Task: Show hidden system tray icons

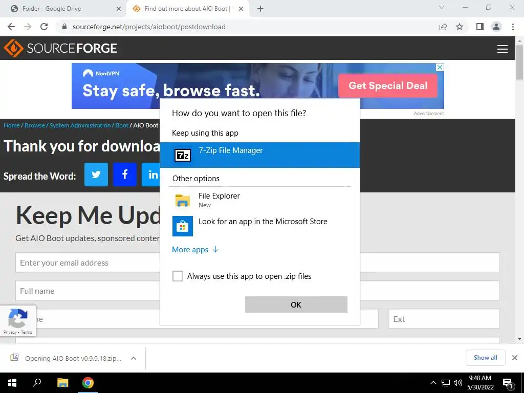Action: coord(433,383)
